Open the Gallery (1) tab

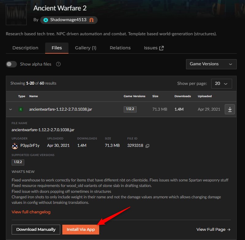click(86, 48)
